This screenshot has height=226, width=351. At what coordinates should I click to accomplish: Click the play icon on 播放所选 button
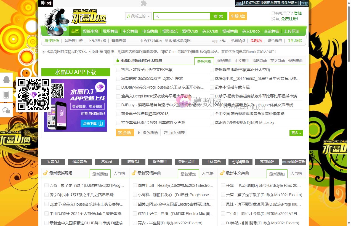point(139,132)
